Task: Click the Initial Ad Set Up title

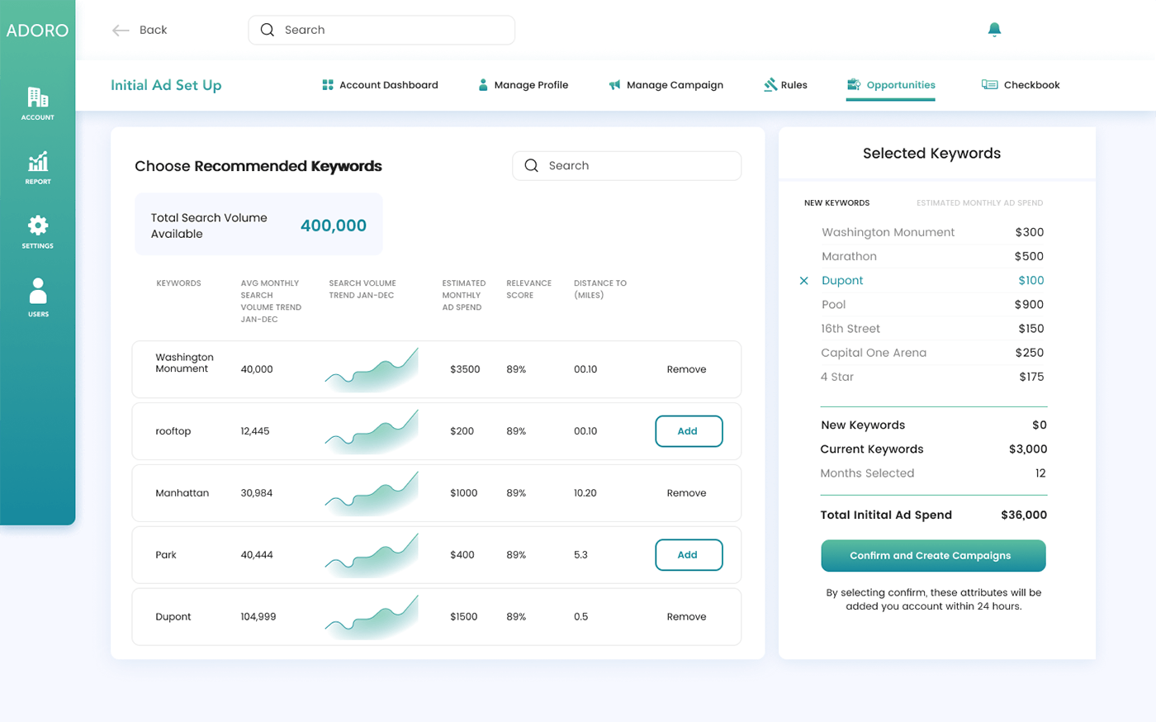Action: tap(166, 85)
